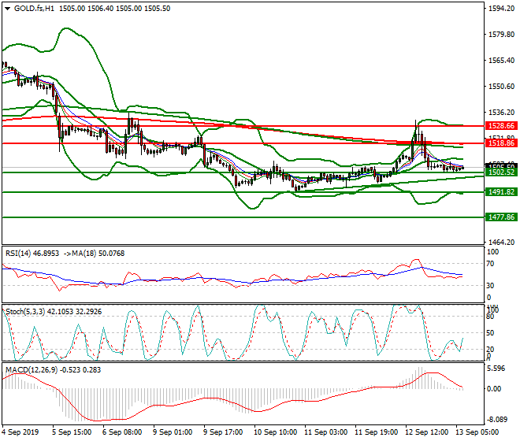The height and width of the screenshot is (441, 520).
Task: Click the 9 Sep 17:00 time label
Action: (x=223, y=432)
